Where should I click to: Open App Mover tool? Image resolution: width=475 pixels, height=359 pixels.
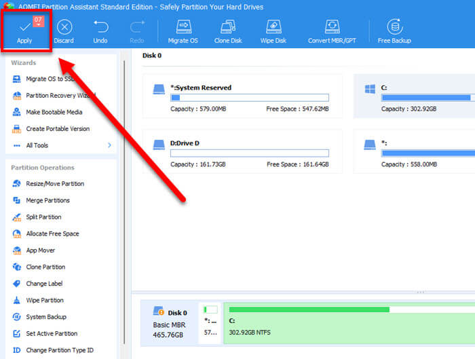(x=34, y=250)
